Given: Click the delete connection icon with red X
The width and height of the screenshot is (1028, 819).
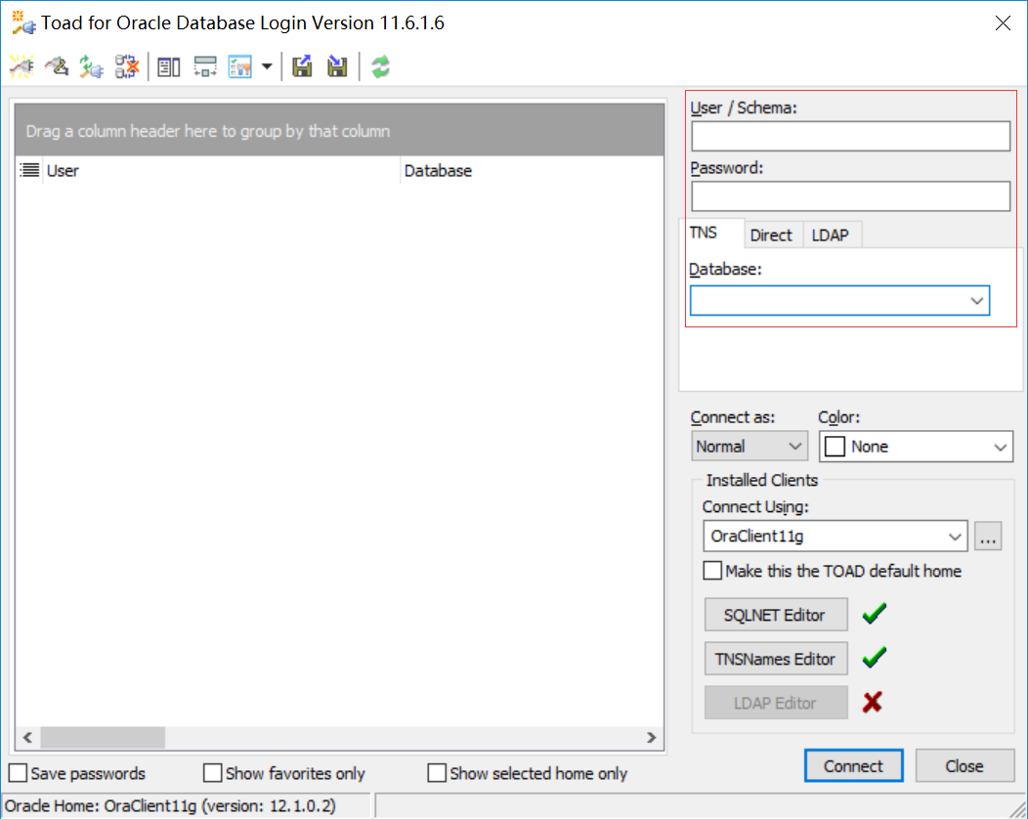Looking at the screenshot, I should tap(126, 66).
